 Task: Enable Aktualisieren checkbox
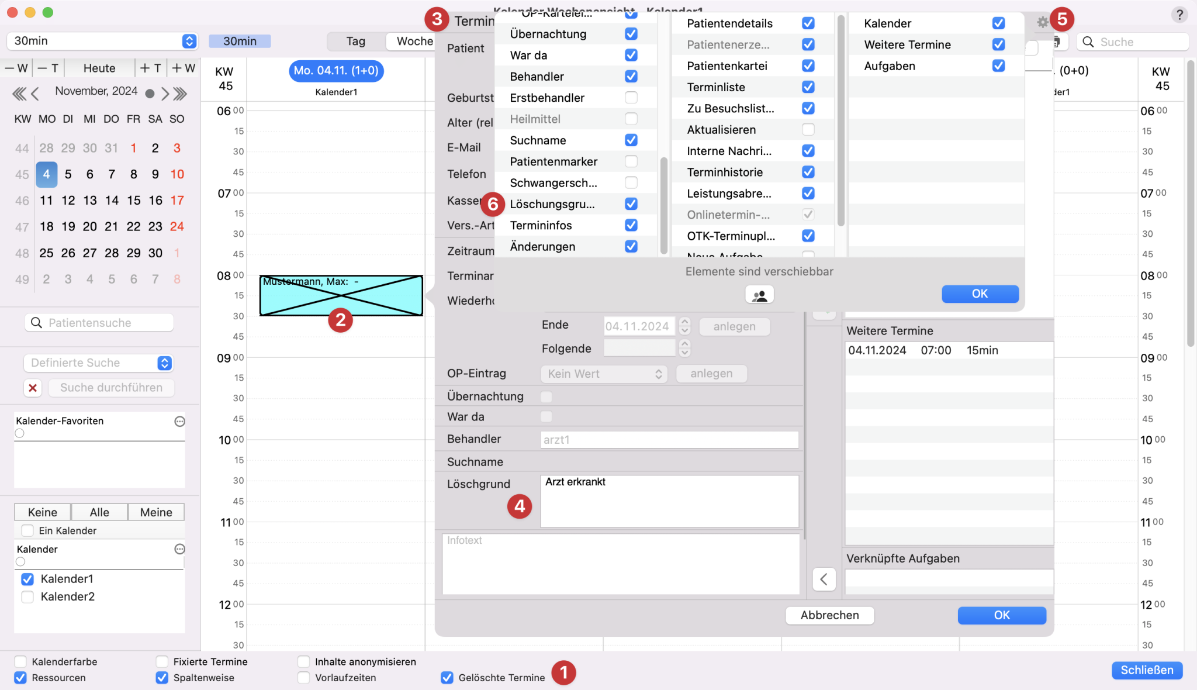click(808, 130)
